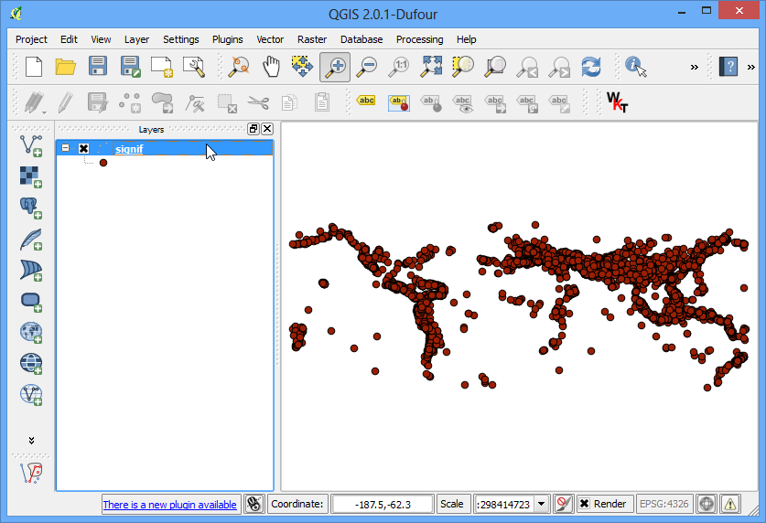Click the Zoom to Selection icon
This screenshot has height=523, width=766.
pos(463,67)
